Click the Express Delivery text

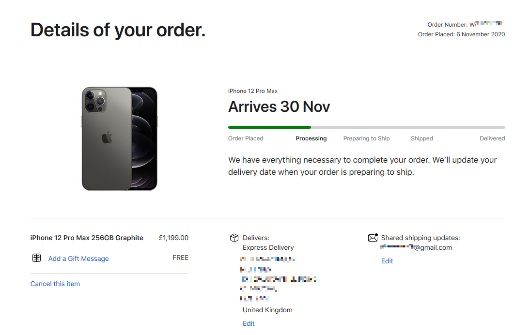[268, 247]
